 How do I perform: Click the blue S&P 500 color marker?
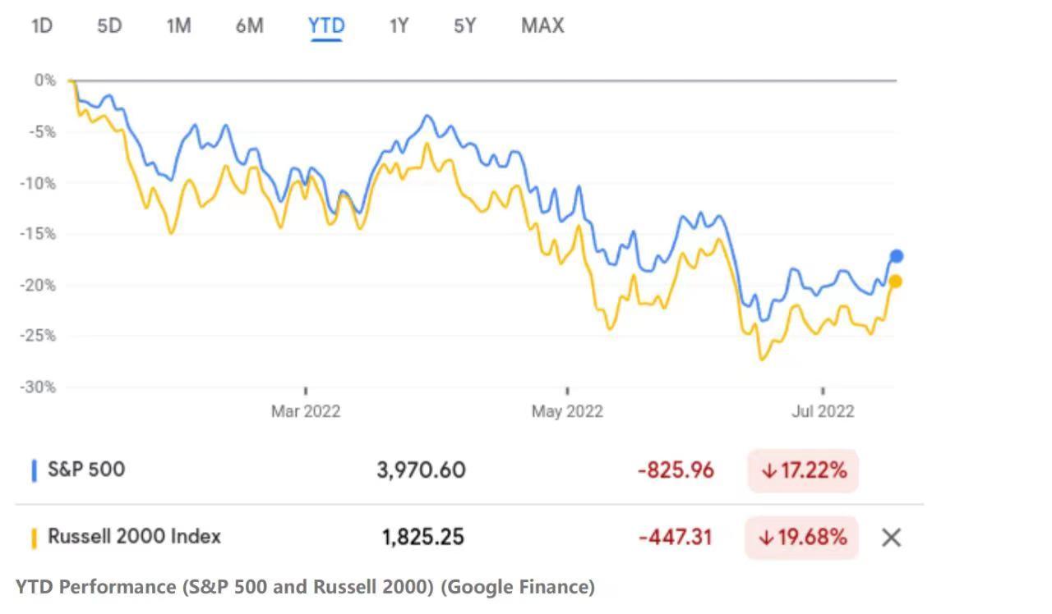tap(34, 470)
